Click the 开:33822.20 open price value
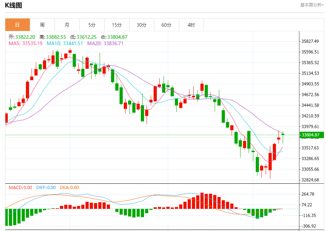This screenshot has height=231, width=326. pyautogui.click(x=22, y=37)
